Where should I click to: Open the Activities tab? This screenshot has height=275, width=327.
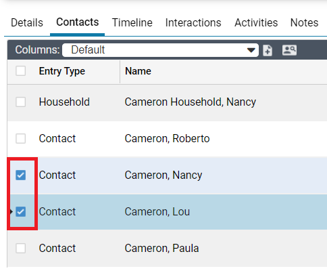tap(256, 23)
